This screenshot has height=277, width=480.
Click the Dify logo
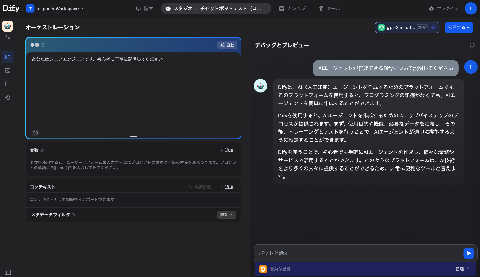(11, 9)
